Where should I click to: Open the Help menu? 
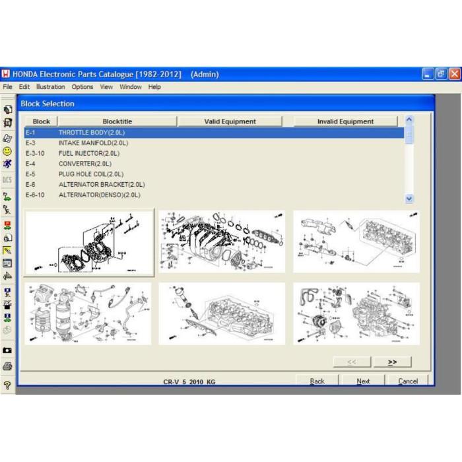coord(154,87)
